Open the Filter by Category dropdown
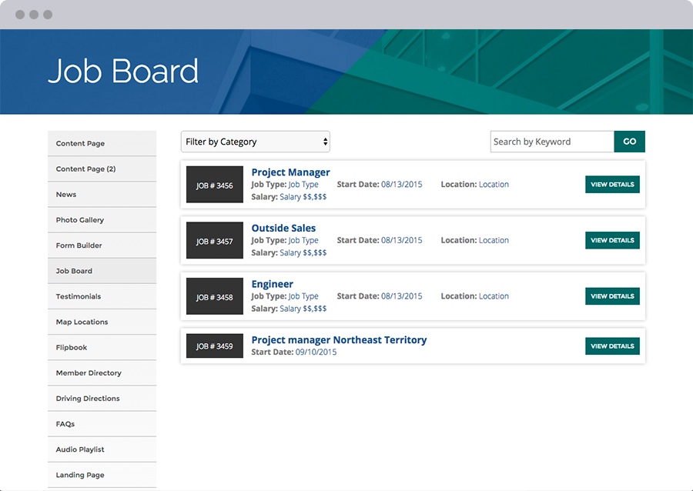Screen dimensions: 693x491 pyautogui.click(x=255, y=142)
